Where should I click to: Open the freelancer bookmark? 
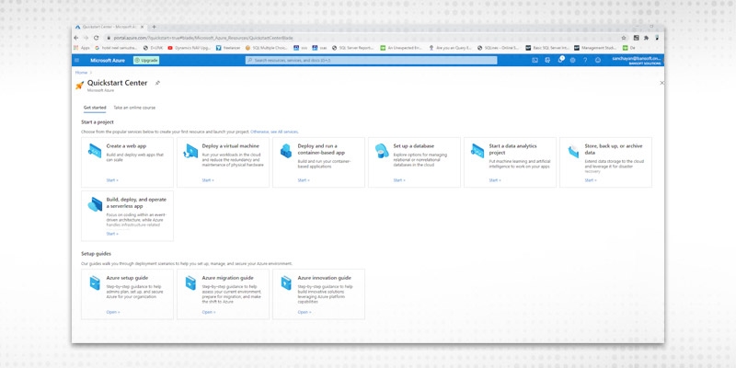(228, 48)
